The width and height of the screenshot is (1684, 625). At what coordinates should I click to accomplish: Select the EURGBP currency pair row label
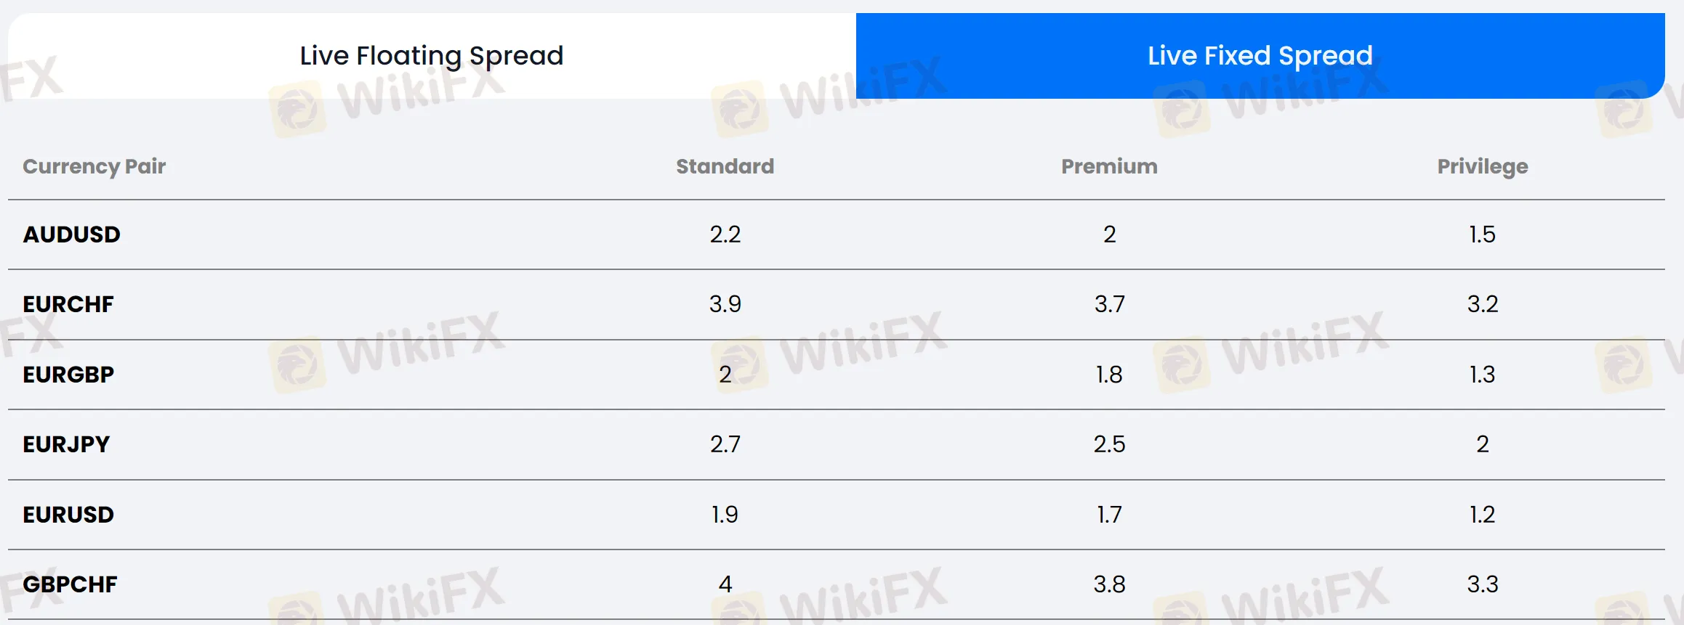tap(68, 375)
